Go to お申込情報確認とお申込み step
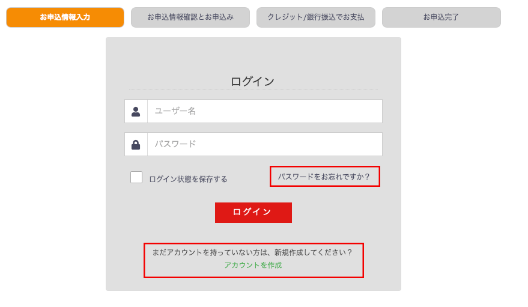Image resolution: width=528 pixels, height=307 pixels. pos(190,17)
